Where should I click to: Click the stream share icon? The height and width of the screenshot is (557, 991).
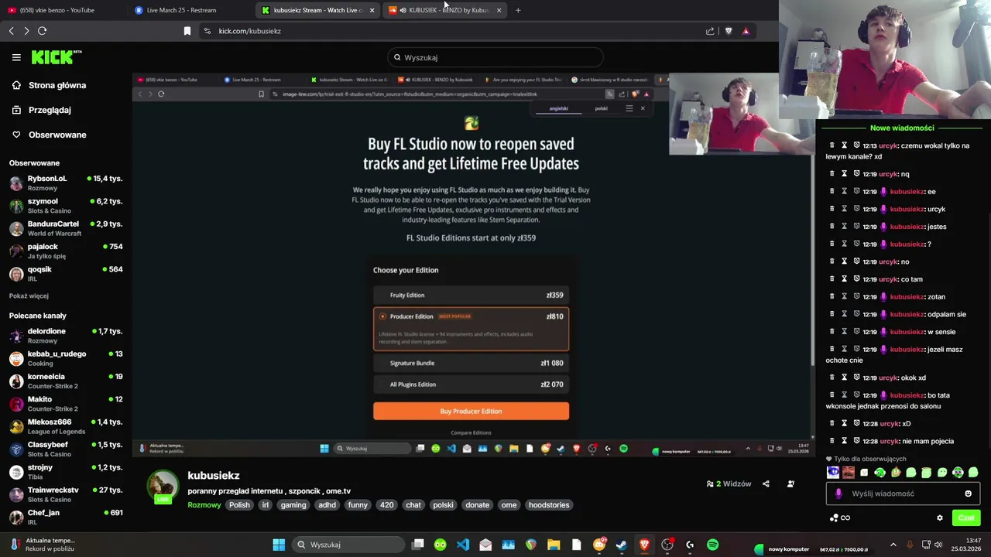click(766, 484)
